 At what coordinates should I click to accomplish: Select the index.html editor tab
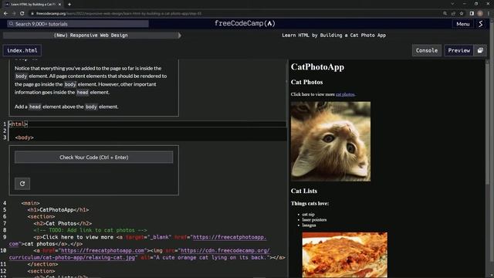(22, 50)
